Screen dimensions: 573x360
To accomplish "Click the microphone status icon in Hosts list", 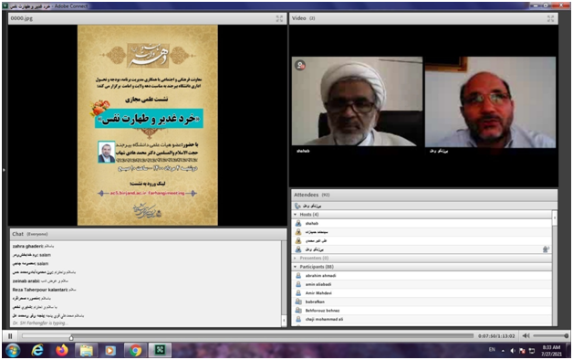I will (546, 249).
